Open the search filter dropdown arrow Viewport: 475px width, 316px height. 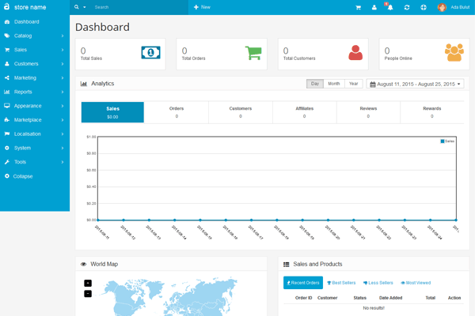point(85,7)
